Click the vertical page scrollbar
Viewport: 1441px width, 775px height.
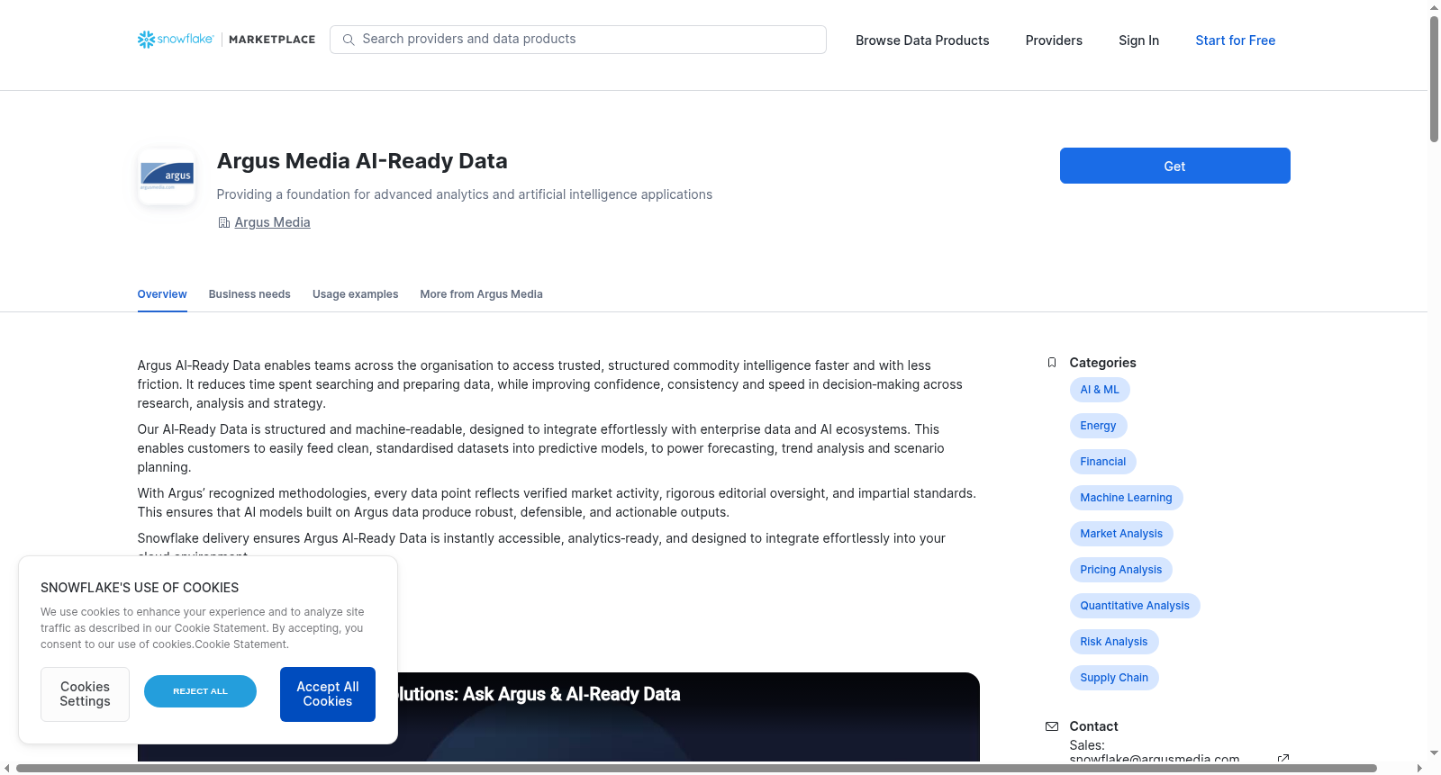[1434, 79]
